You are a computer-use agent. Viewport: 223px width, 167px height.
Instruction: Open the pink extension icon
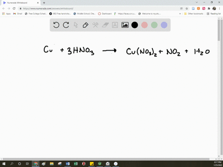203,8
